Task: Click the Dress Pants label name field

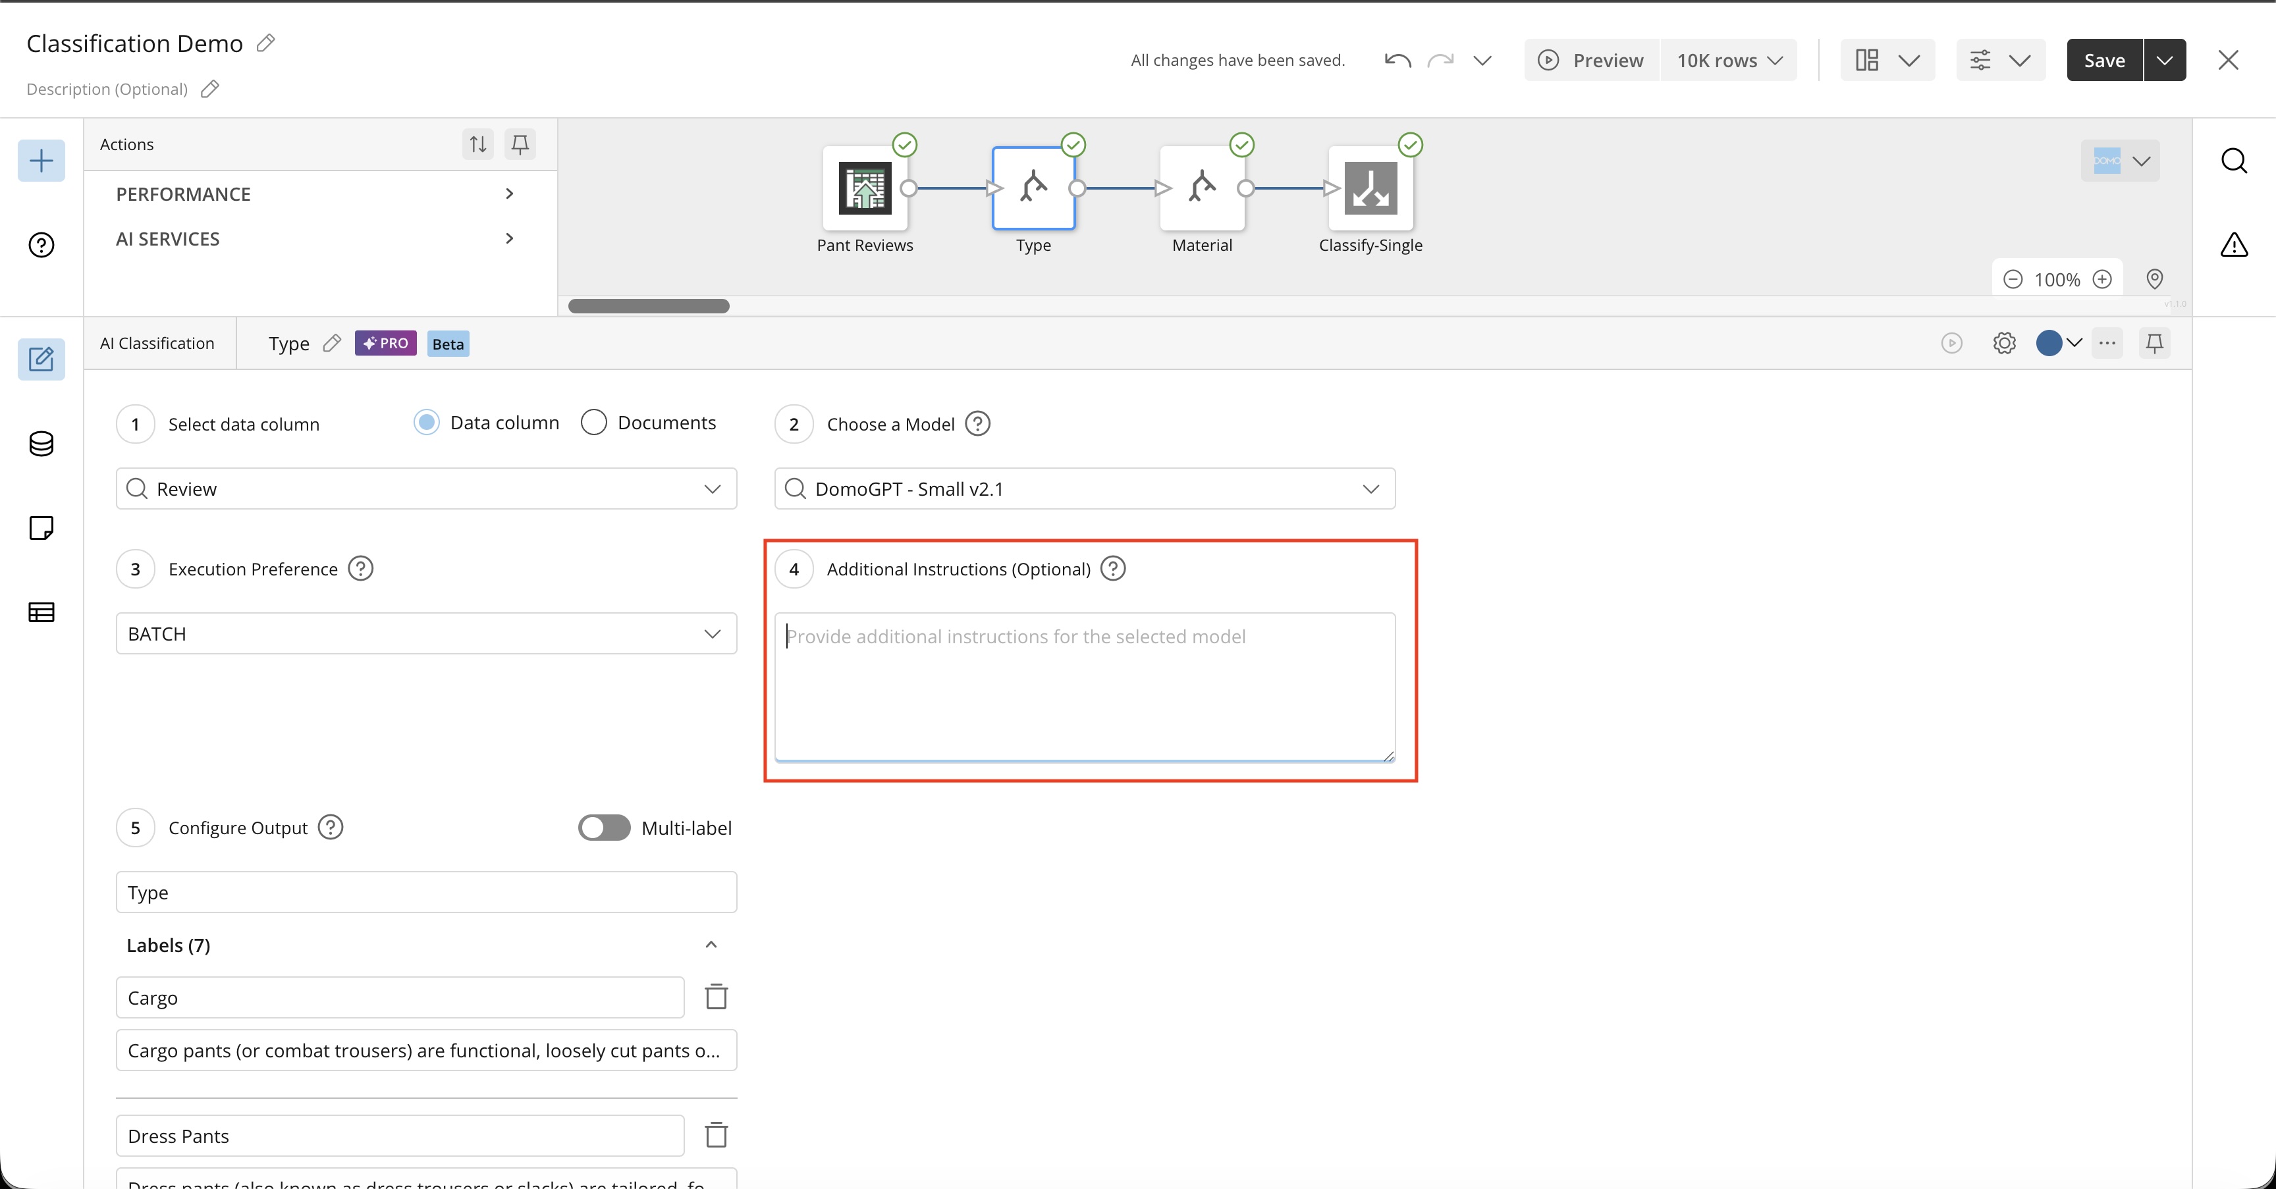Action: click(x=399, y=1135)
